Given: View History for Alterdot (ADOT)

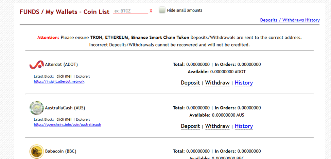Looking at the screenshot, I should point(244,83).
